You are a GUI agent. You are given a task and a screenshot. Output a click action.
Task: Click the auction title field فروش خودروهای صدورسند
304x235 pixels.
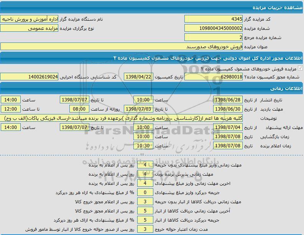tap(122, 46)
